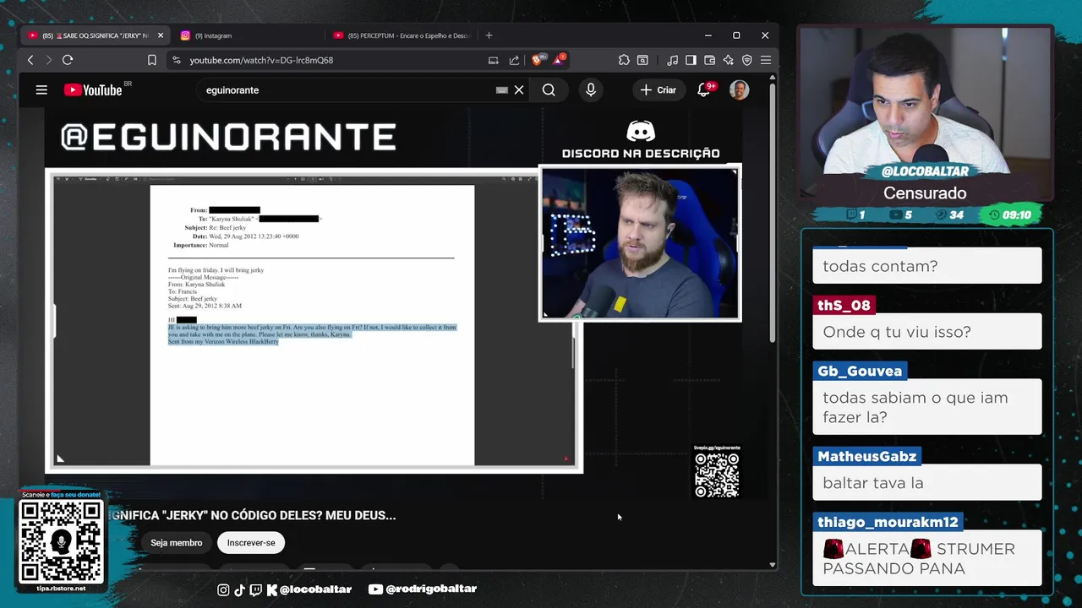Click the music note playlist icon
Image resolution: width=1082 pixels, height=608 pixels.
coord(672,60)
